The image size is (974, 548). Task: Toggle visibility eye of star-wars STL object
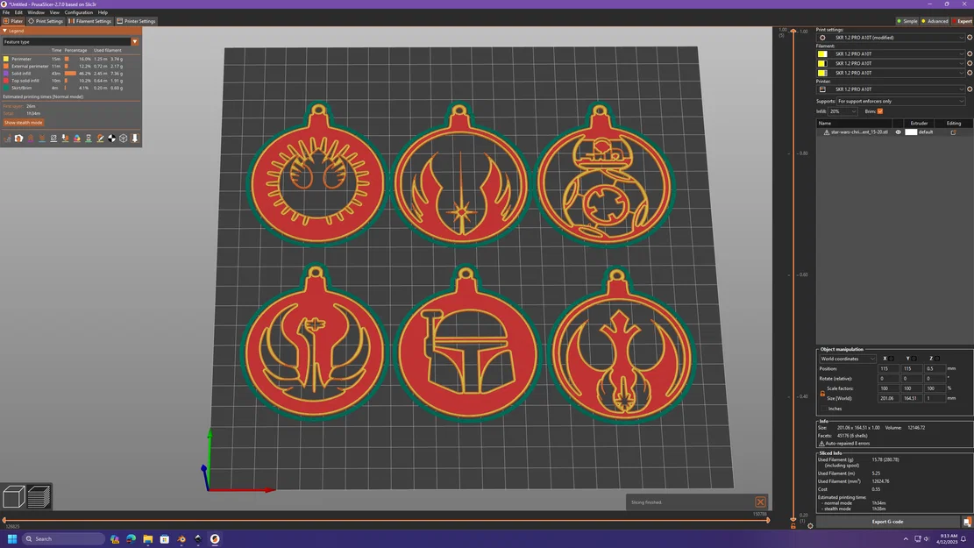click(898, 132)
